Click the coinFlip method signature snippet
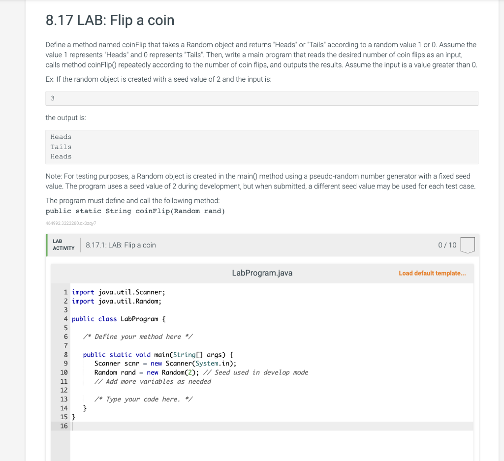The width and height of the screenshot is (504, 461). [x=135, y=211]
